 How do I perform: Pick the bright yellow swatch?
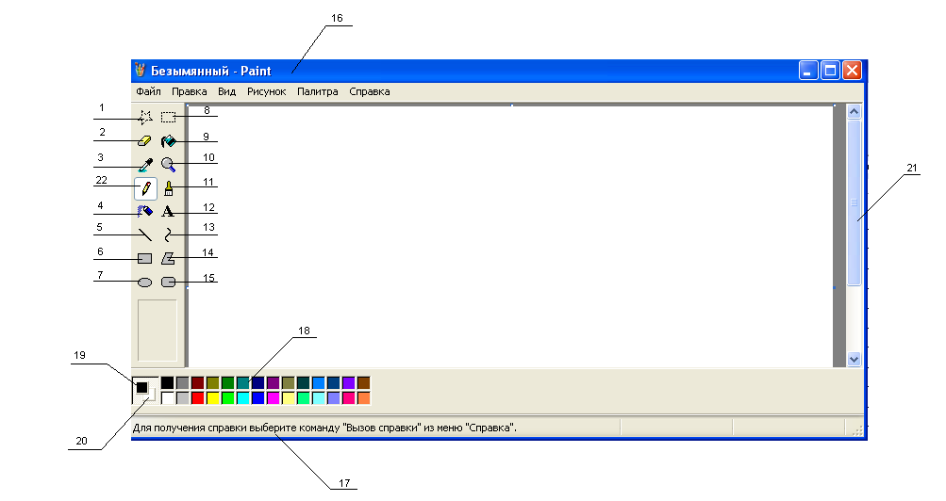(212, 398)
